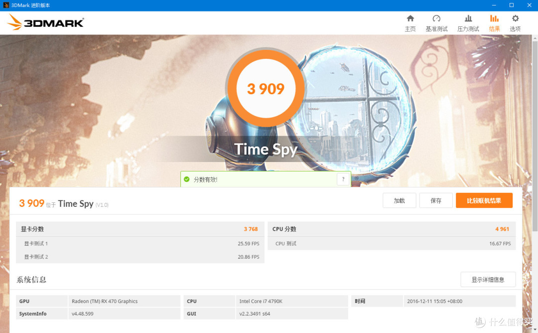This screenshot has width=538, height=333.
Task: Click the 显卡测试 2 row
Action: (x=140, y=257)
